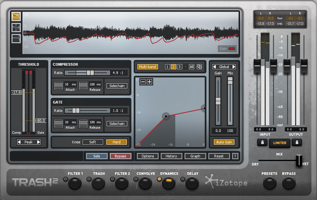
Task: Toggle the Limiter button
Action: click(279, 143)
